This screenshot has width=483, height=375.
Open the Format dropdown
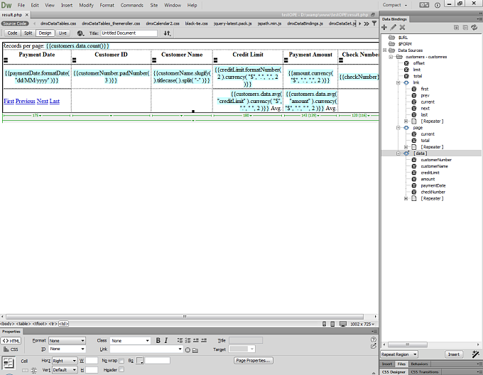(x=67, y=340)
